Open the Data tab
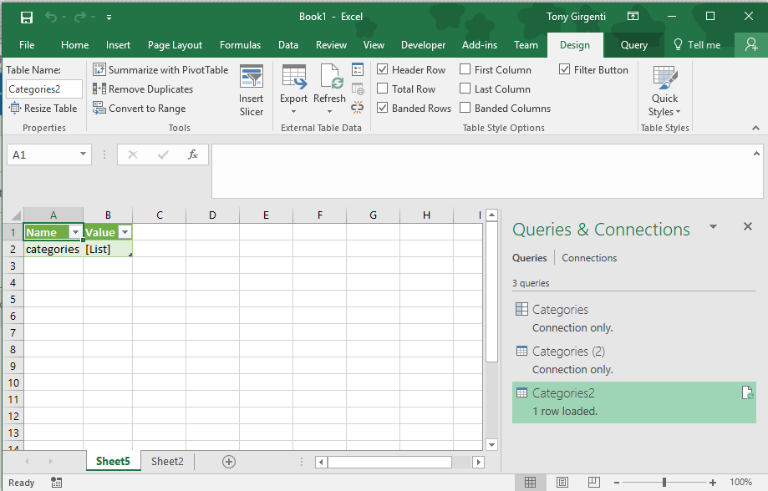Screen dimensions: 768x491 (x=288, y=45)
